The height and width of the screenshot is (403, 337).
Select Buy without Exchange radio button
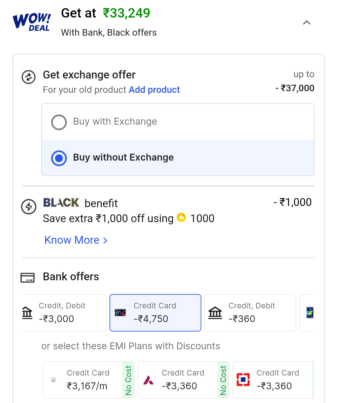click(x=59, y=158)
